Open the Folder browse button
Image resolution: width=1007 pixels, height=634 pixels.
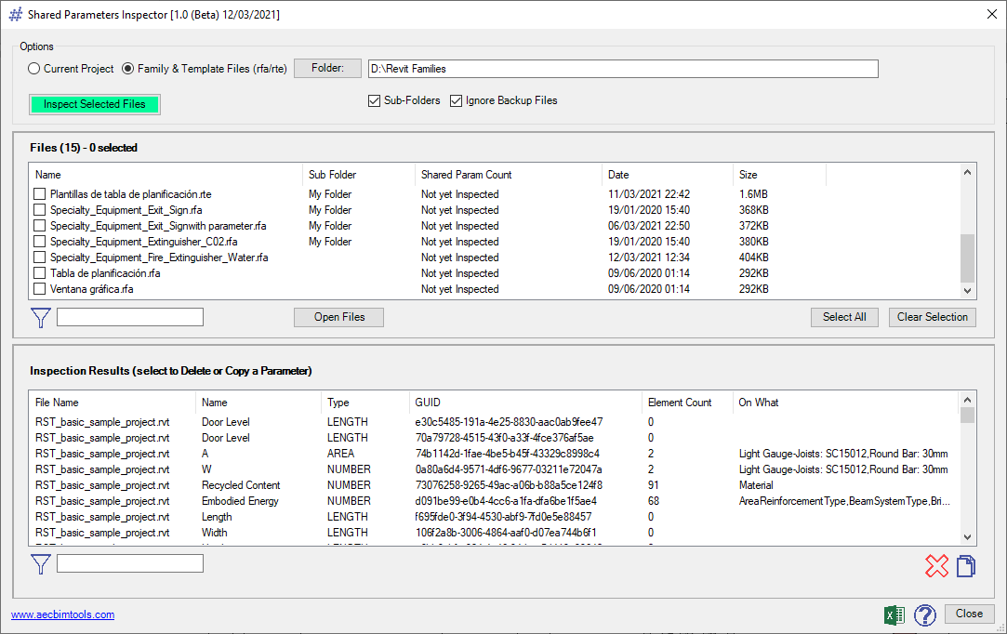(327, 67)
